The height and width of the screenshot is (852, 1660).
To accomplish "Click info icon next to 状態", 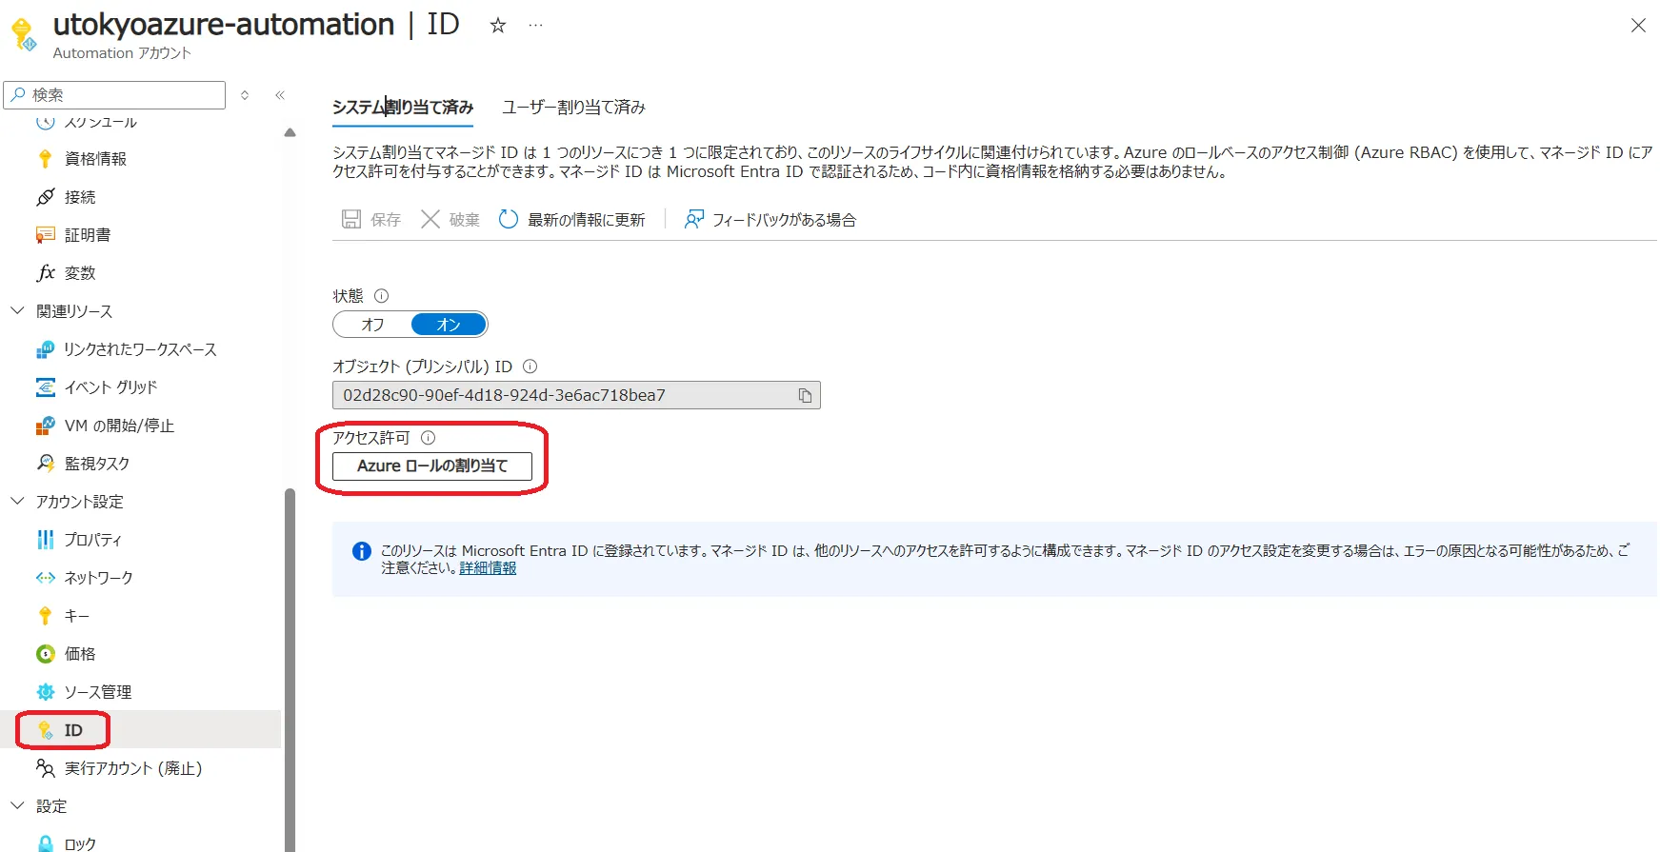I will coord(381,296).
